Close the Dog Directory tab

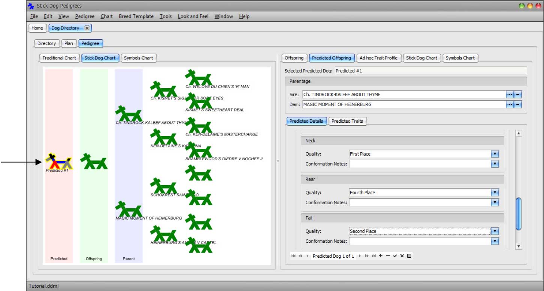(87, 28)
